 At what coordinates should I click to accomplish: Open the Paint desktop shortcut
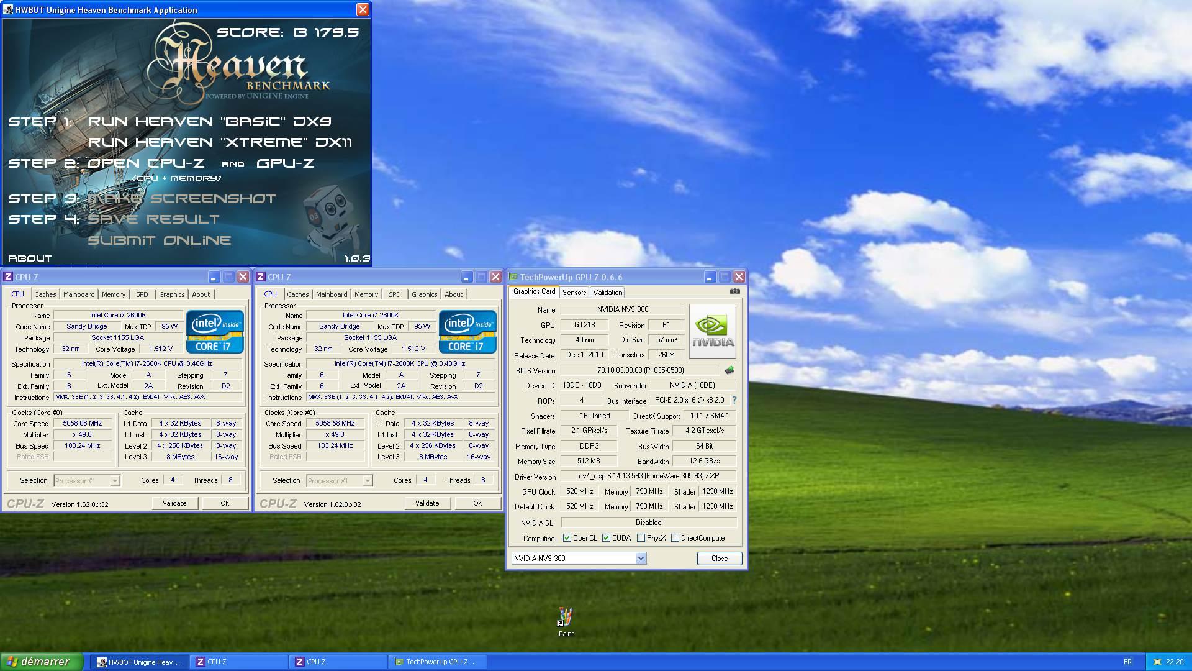(566, 622)
